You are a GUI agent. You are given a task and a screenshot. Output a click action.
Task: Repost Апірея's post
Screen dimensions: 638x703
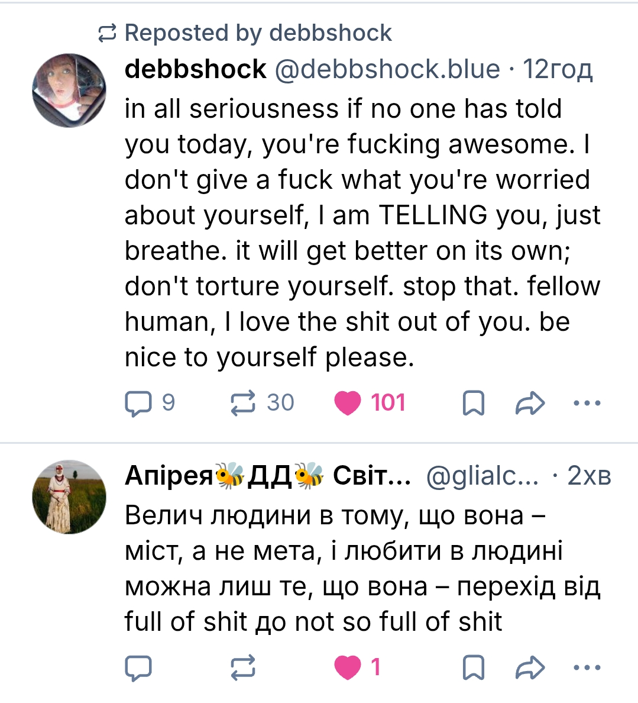(243, 667)
